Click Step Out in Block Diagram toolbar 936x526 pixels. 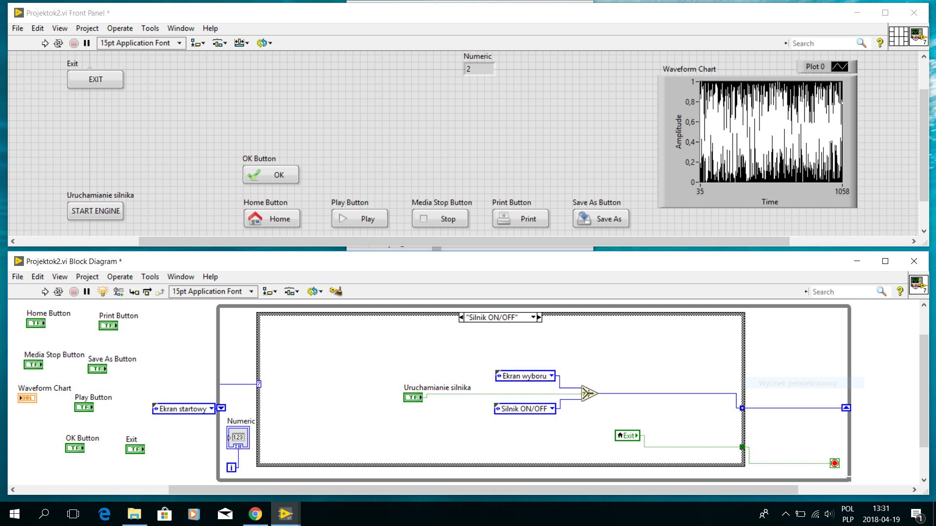click(x=159, y=292)
